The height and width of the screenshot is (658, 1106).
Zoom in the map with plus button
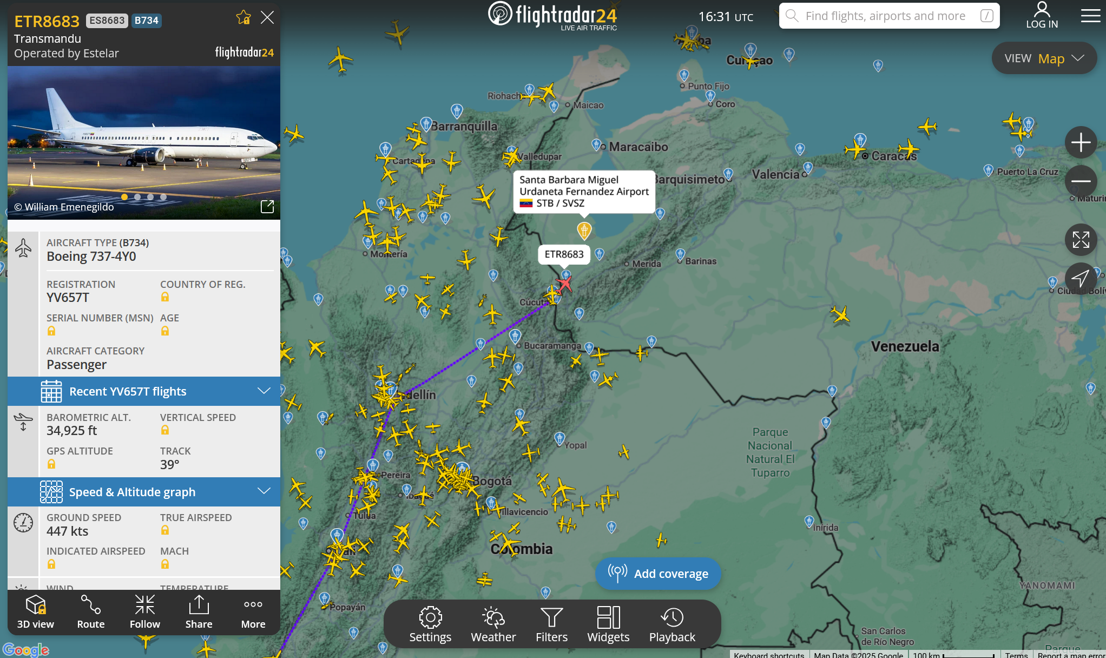pyautogui.click(x=1081, y=142)
